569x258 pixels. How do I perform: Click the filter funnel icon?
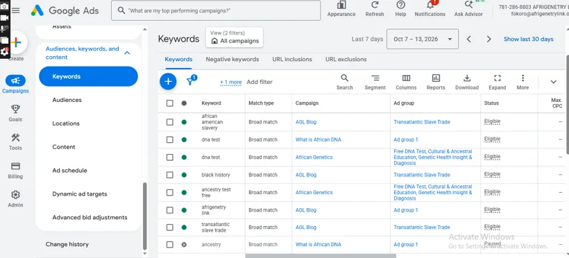[190, 81]
